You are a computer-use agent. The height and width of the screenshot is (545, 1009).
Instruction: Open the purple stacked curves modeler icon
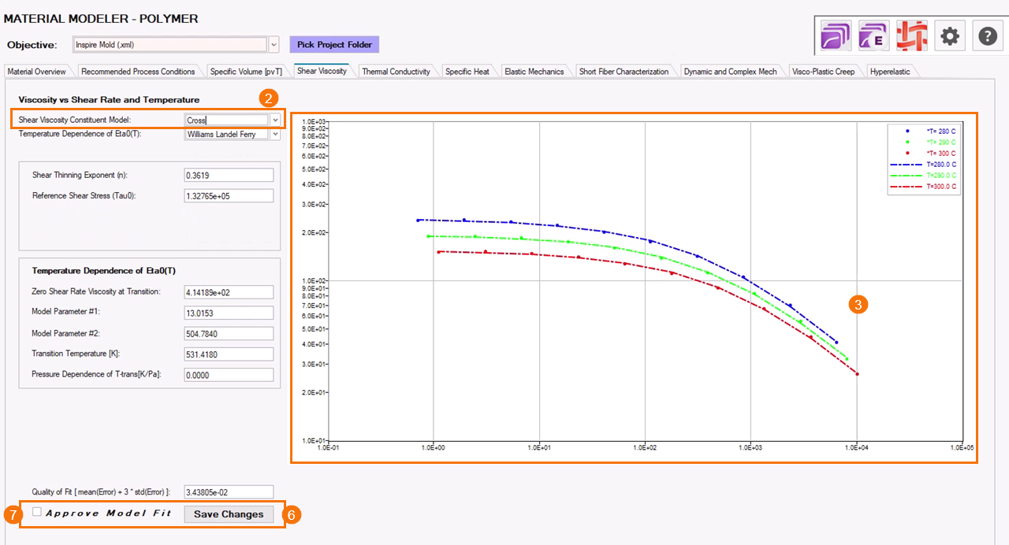[x=834, y=36]
